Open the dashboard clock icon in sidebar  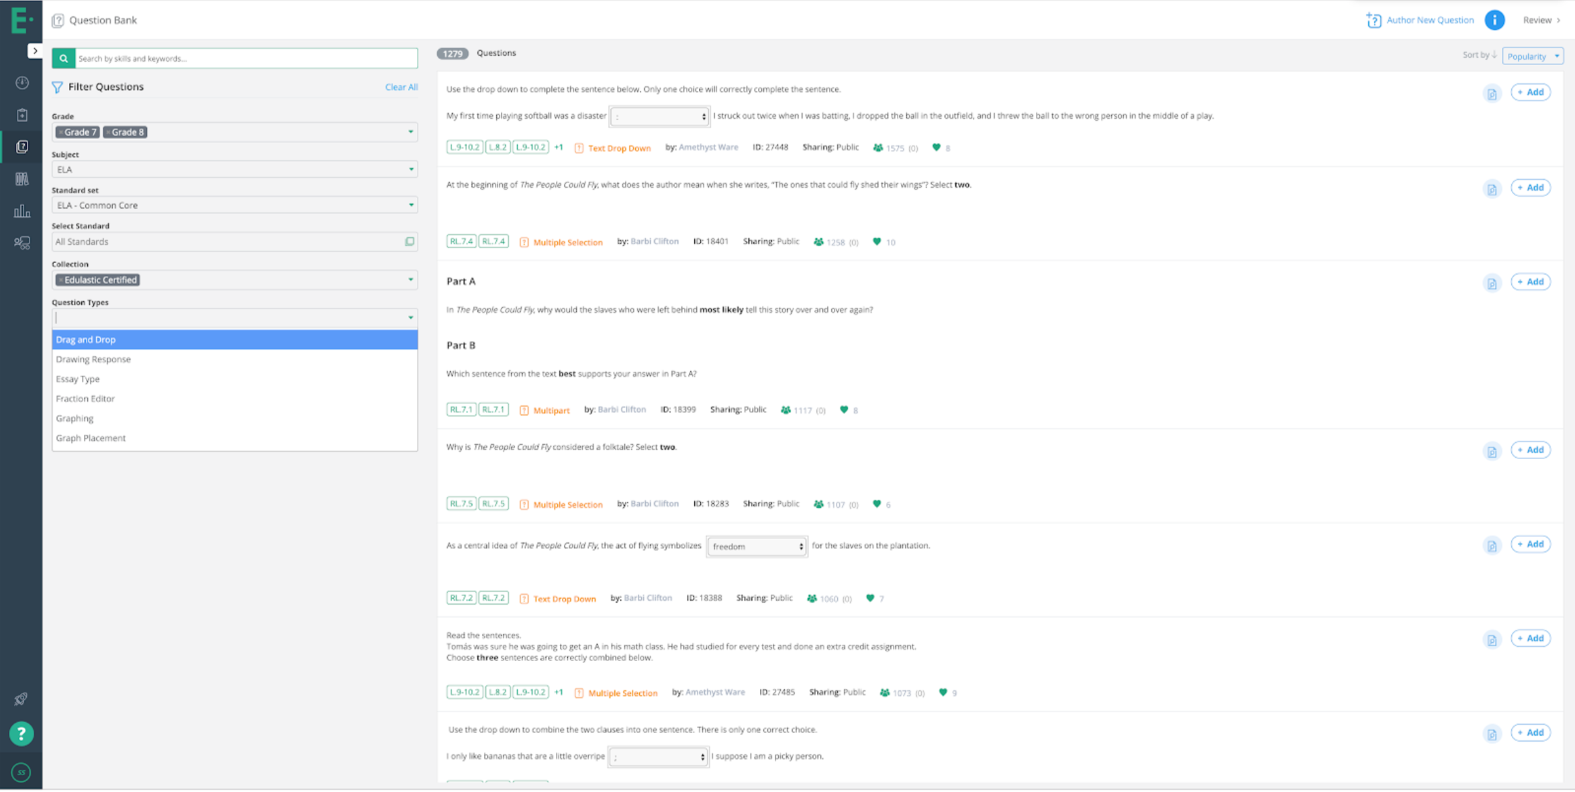point(22,83)
